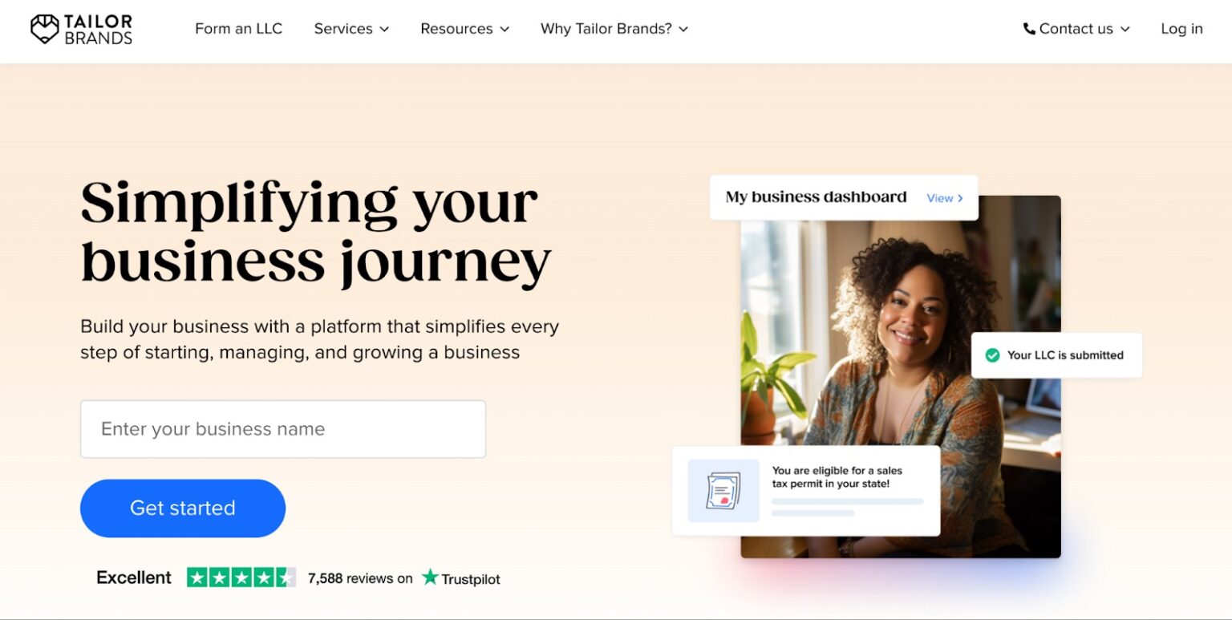Open the Resources dropdown menu
Image resolution: width=1232 pixels, height=620 pixels.
coord(464,29)
